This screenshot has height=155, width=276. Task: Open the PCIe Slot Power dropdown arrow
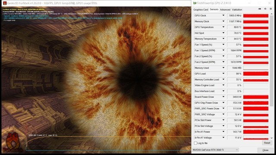[223, 120]
